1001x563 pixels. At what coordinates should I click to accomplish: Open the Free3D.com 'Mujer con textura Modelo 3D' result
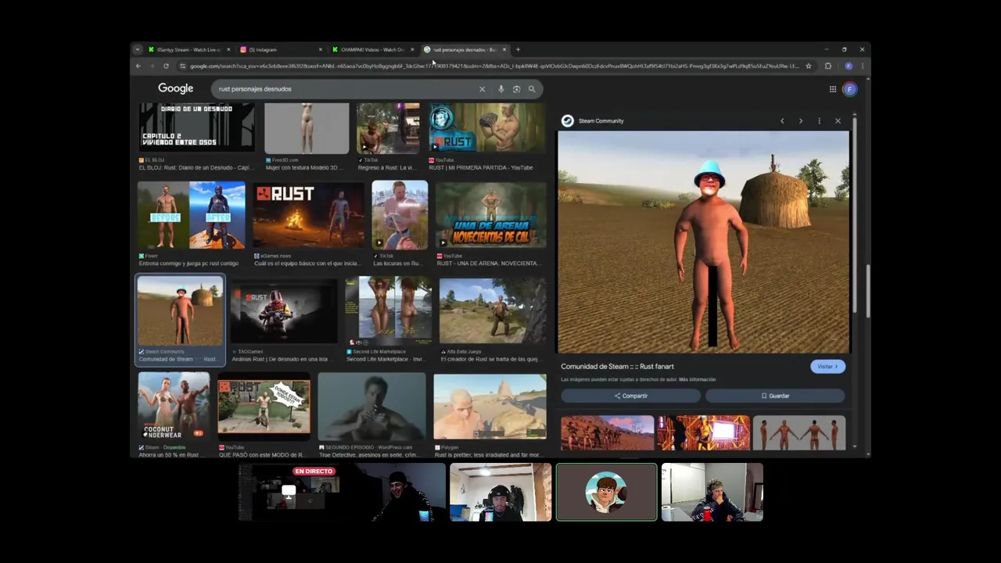(307, 138)
